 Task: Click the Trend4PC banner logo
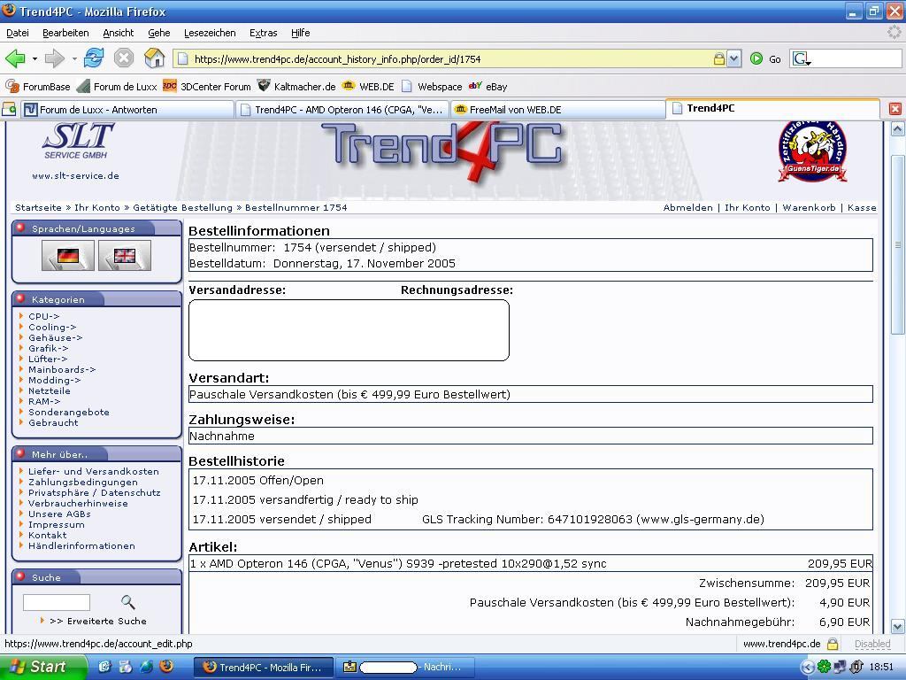coord(442,151)
